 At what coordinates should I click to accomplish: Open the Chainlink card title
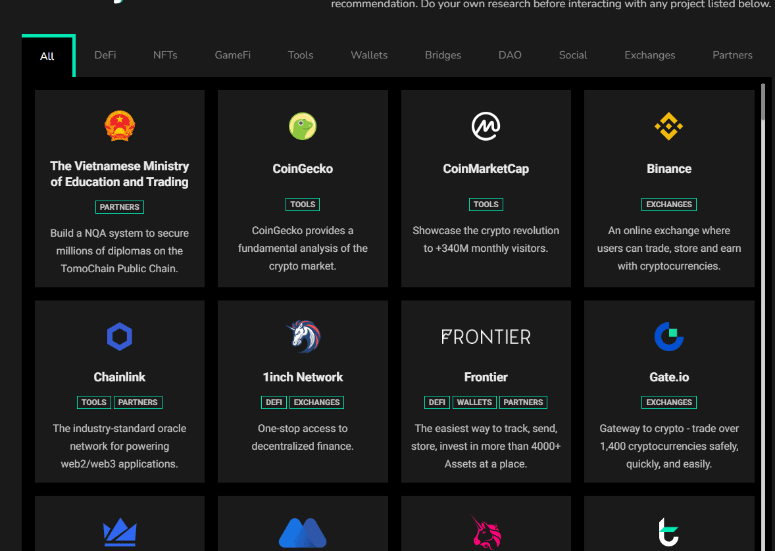pyautogui.click(x=120, y=377)
